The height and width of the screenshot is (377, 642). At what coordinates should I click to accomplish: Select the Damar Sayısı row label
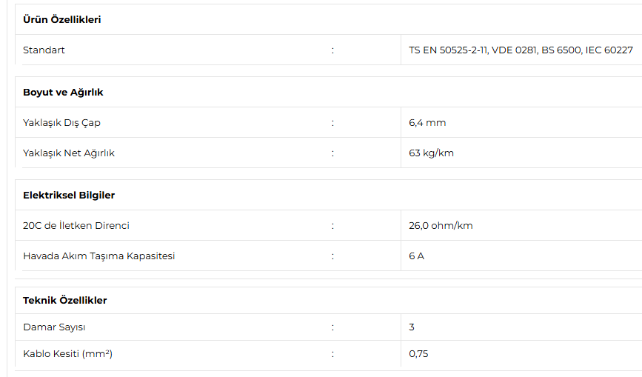[x=54, y=327]
